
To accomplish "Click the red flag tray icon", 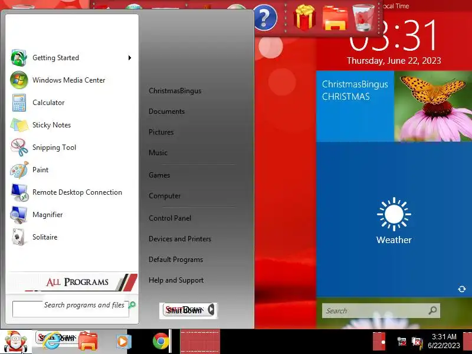I will [379, 342].
